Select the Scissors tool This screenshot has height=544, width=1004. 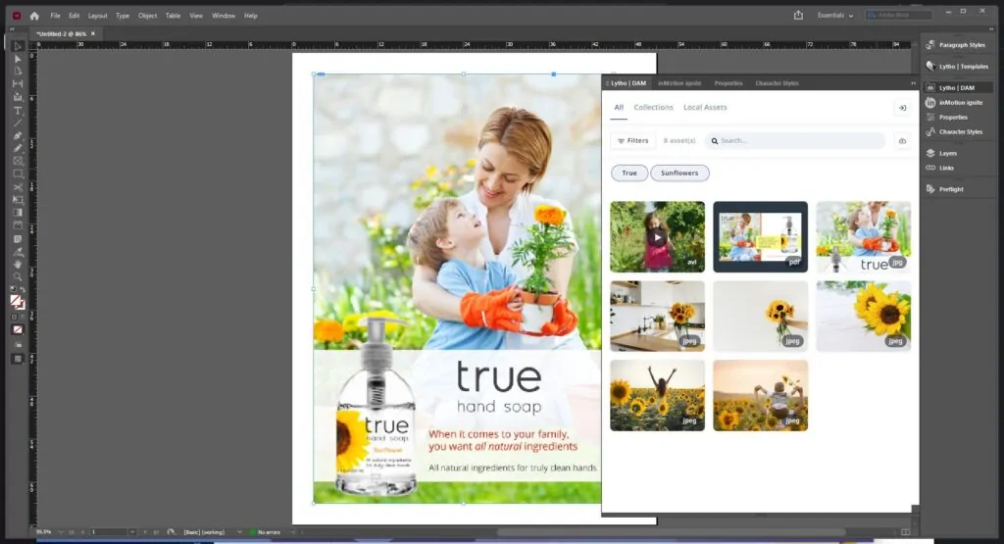[18, 187]
